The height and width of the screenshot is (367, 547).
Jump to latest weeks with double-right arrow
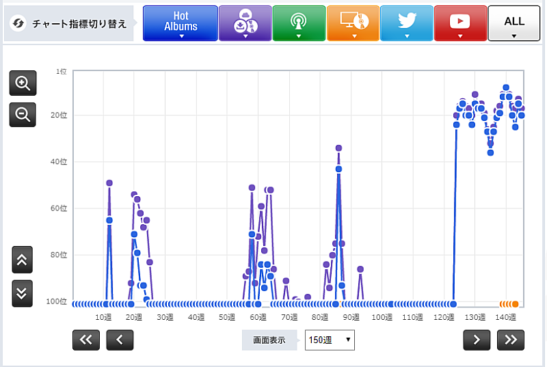tap(511, 340)
